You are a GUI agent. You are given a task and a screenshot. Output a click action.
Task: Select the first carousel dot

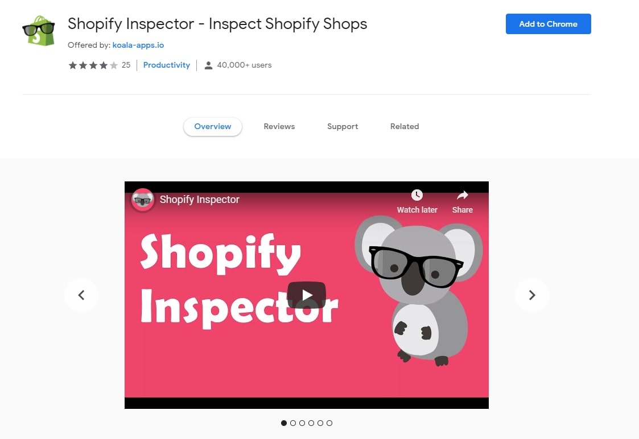[x=284, y=423]
